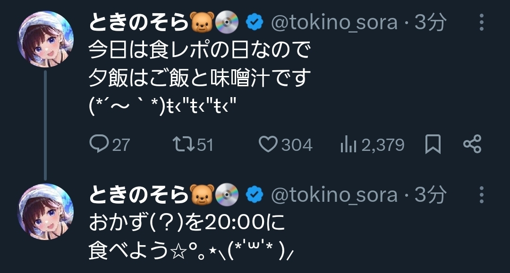Open the second tweet's 3分 timestamp
Image resolution: width=510 pixels, height=273 pixels.
tap(430, 195)
